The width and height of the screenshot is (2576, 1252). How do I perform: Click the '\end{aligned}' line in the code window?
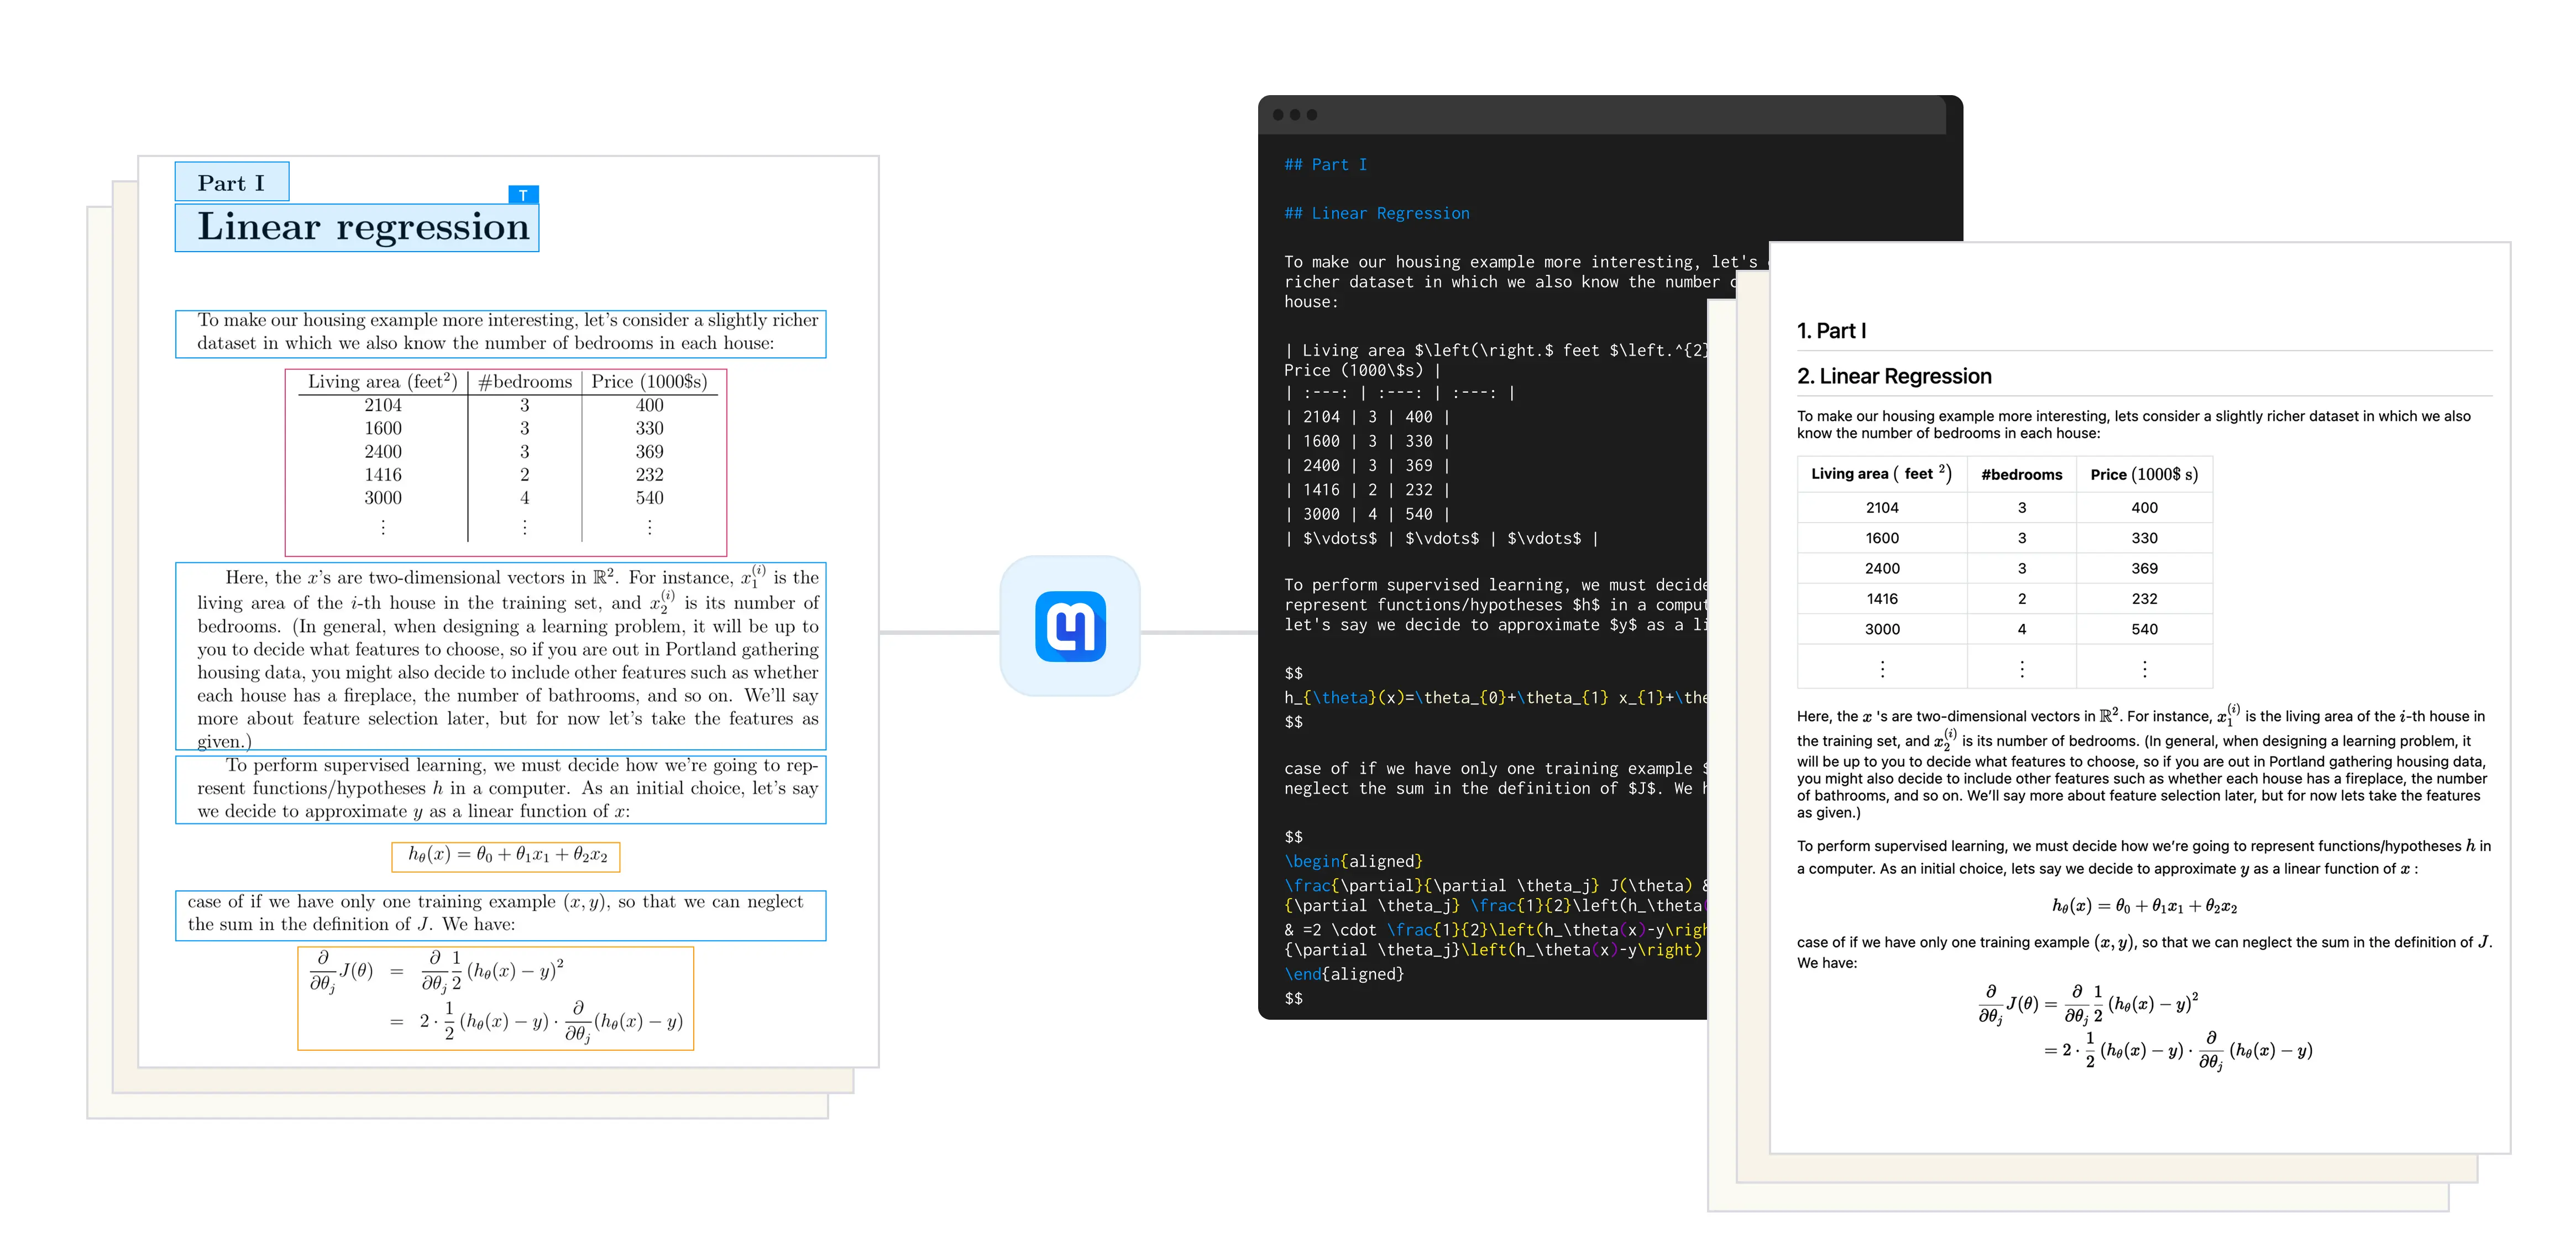pos(1344,974)
